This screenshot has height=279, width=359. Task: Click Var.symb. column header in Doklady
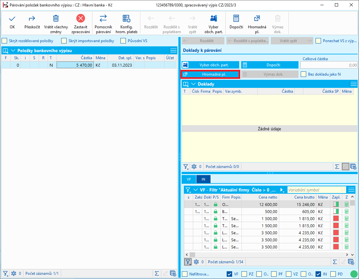tap(241, 91)
